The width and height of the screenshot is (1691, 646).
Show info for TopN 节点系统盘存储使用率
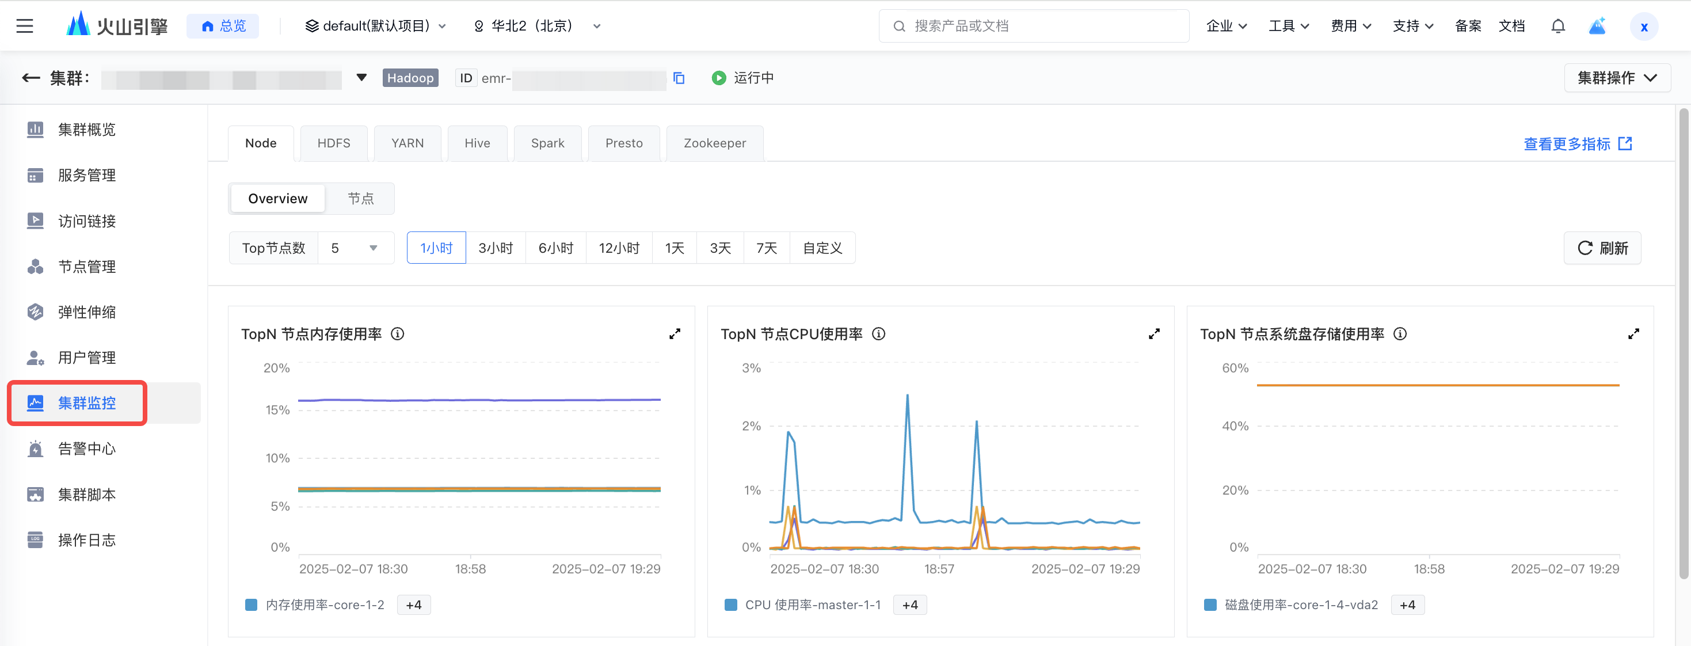[1400, 334]
